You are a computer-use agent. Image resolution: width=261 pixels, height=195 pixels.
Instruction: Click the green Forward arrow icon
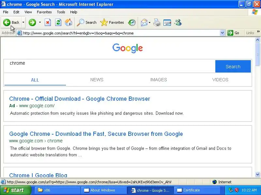coord(32,22)
